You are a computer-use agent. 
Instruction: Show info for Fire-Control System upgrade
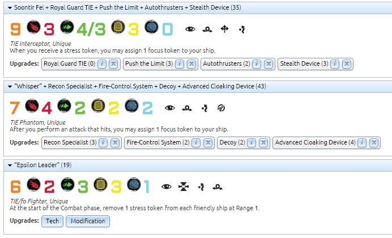tap(196, 143)
